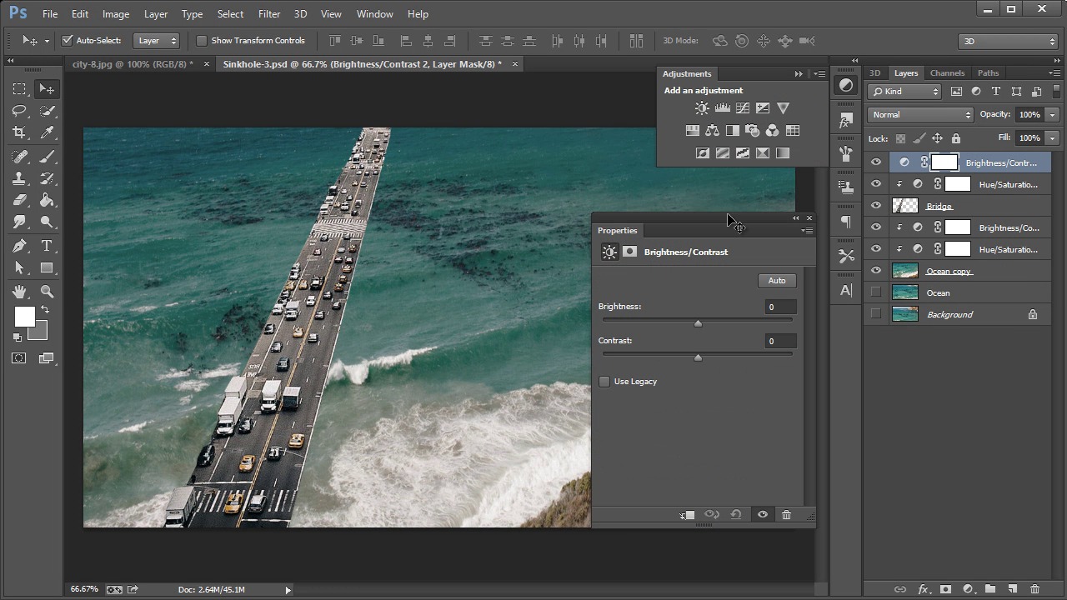This screenshot has height=600, width=1067.
Task: Open the blend mode Normal dropdown
Action: [x=920, y=115]
